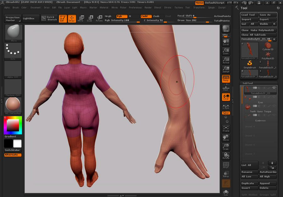Collapse the Tool palette title

(x=244, y=8)
